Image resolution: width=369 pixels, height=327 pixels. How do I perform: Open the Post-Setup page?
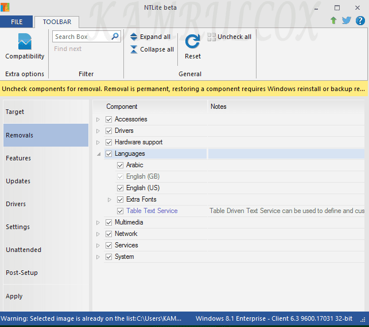46,273
